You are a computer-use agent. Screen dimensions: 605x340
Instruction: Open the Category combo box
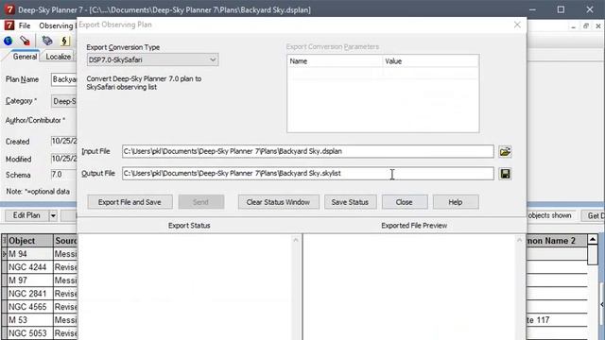click(x=64, y=101)
